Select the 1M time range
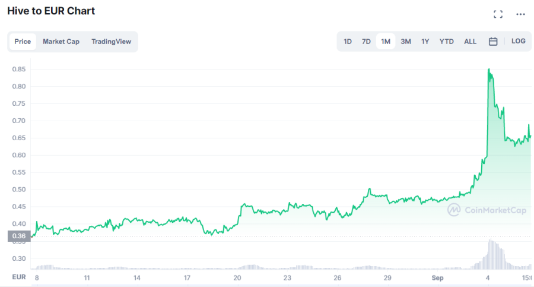Viewport: 534px width, 287px height. pyautogui.click(x=386, y=42)
